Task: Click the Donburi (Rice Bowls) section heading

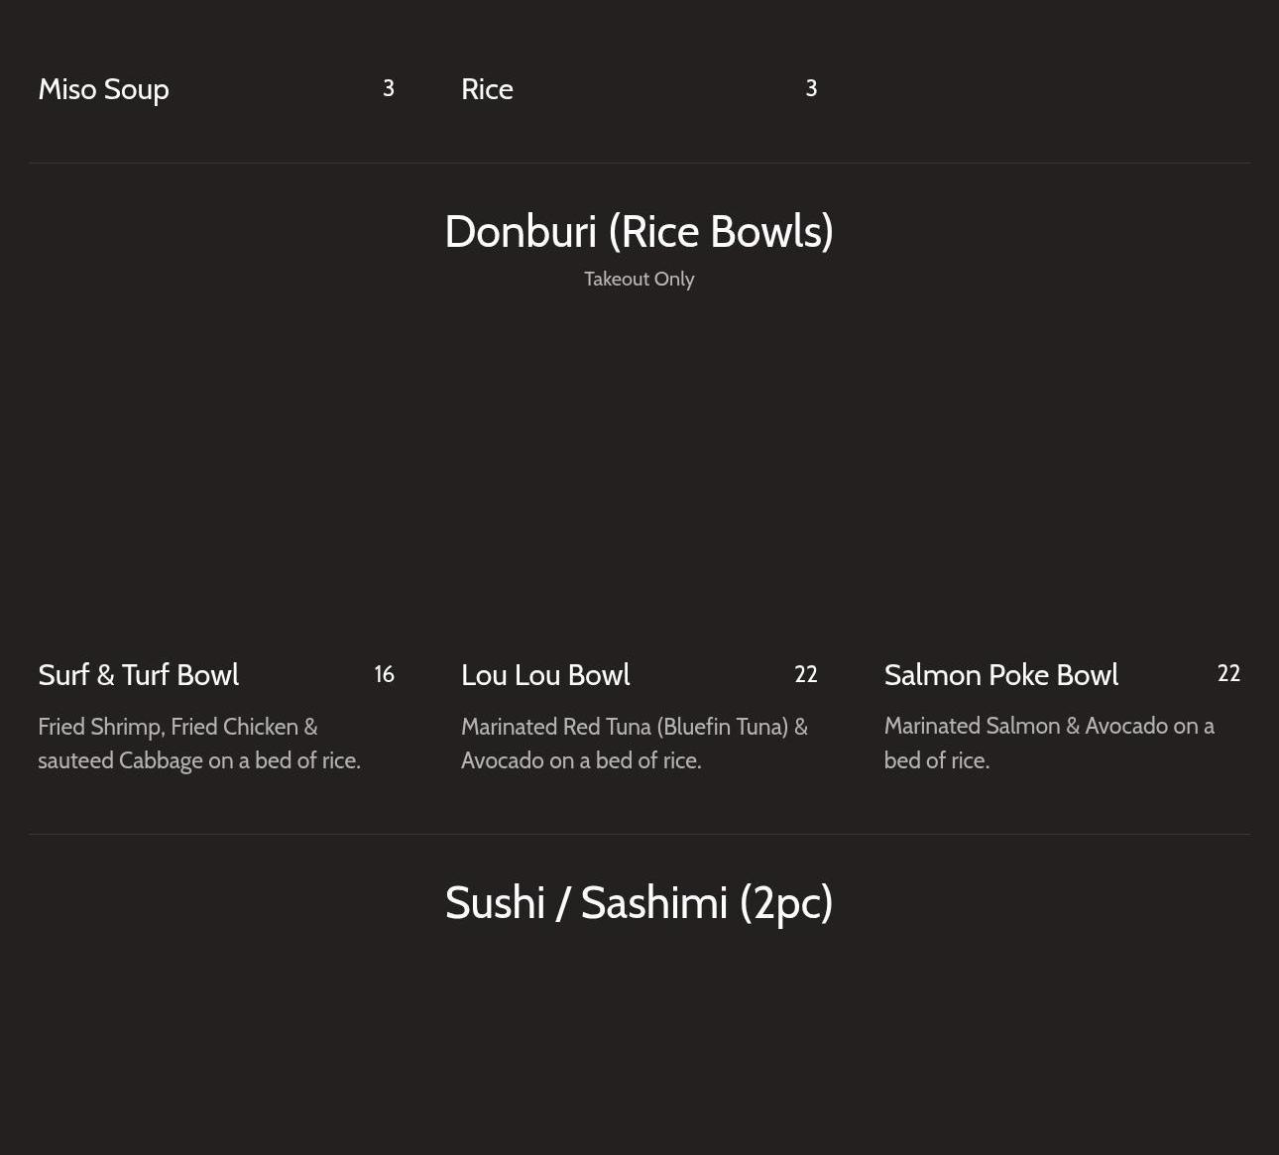Action: pyautogui.click(x=639, y=231)
